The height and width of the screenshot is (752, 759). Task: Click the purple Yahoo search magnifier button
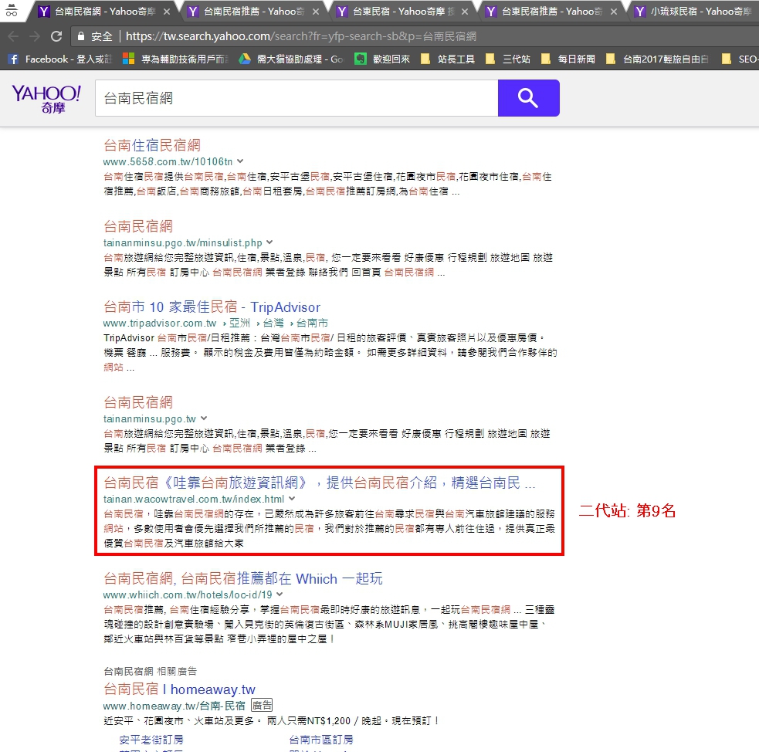(x=528, y=98)
